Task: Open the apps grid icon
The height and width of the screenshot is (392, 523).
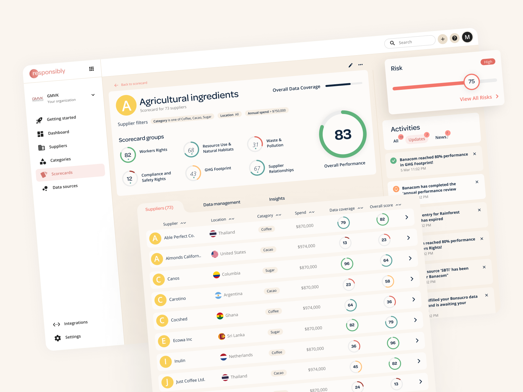Action: (x=92, y=69)
